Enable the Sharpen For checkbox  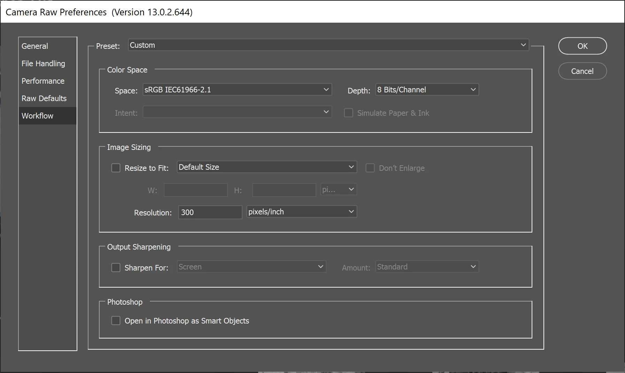tap(116, 268)
